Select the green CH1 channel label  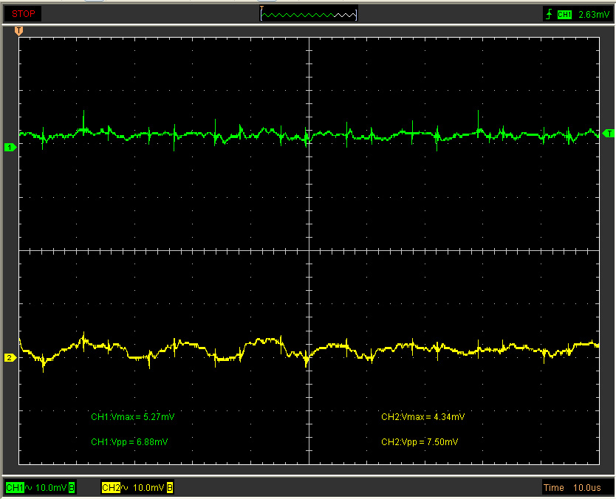point(15,488)
